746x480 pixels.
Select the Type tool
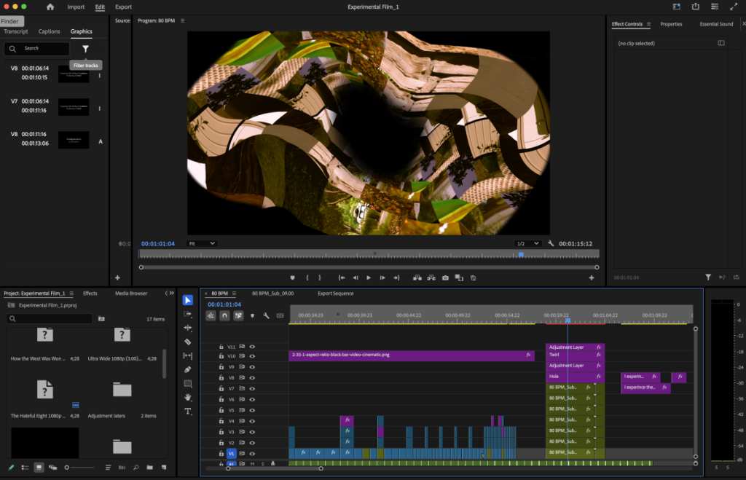tap(188, 411)
